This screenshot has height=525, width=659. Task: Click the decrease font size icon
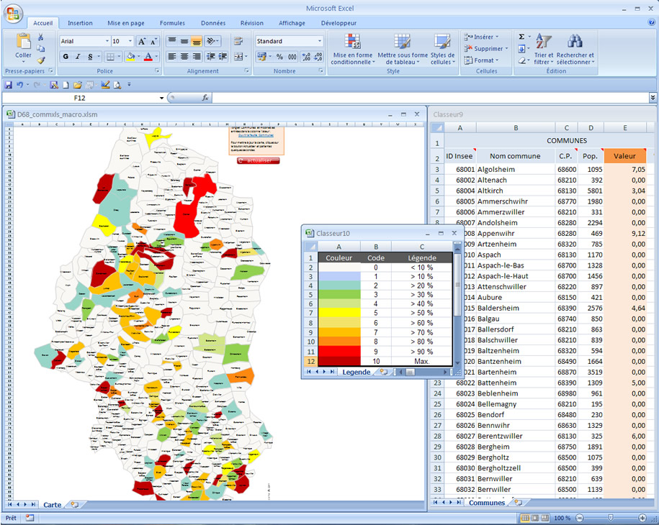153,41
